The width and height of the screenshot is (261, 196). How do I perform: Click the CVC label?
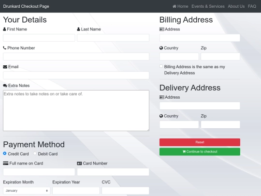click(x=106, y=182)
